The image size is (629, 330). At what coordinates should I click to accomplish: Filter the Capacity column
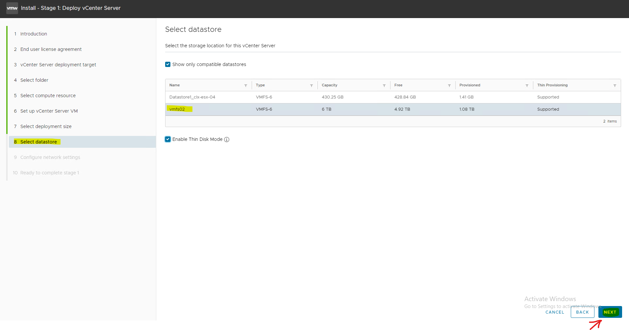pos(384,85)
